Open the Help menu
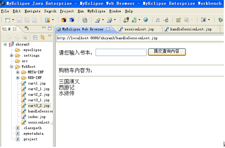Viewport: 225px width, 148px height. 129,11
